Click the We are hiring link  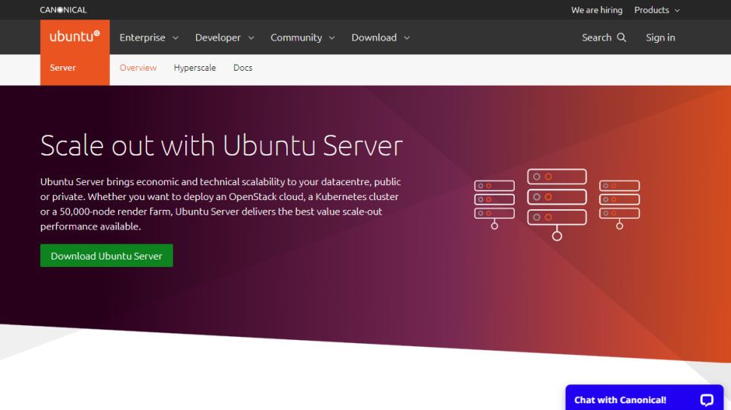(x=597, y=10)
